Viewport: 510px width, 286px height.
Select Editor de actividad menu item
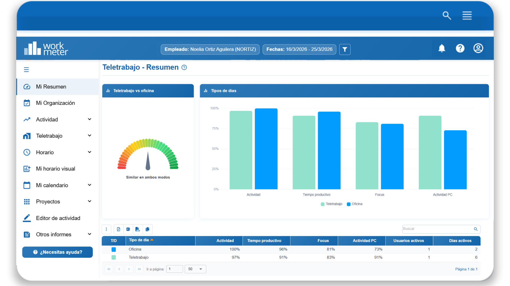tap(58, 218)
